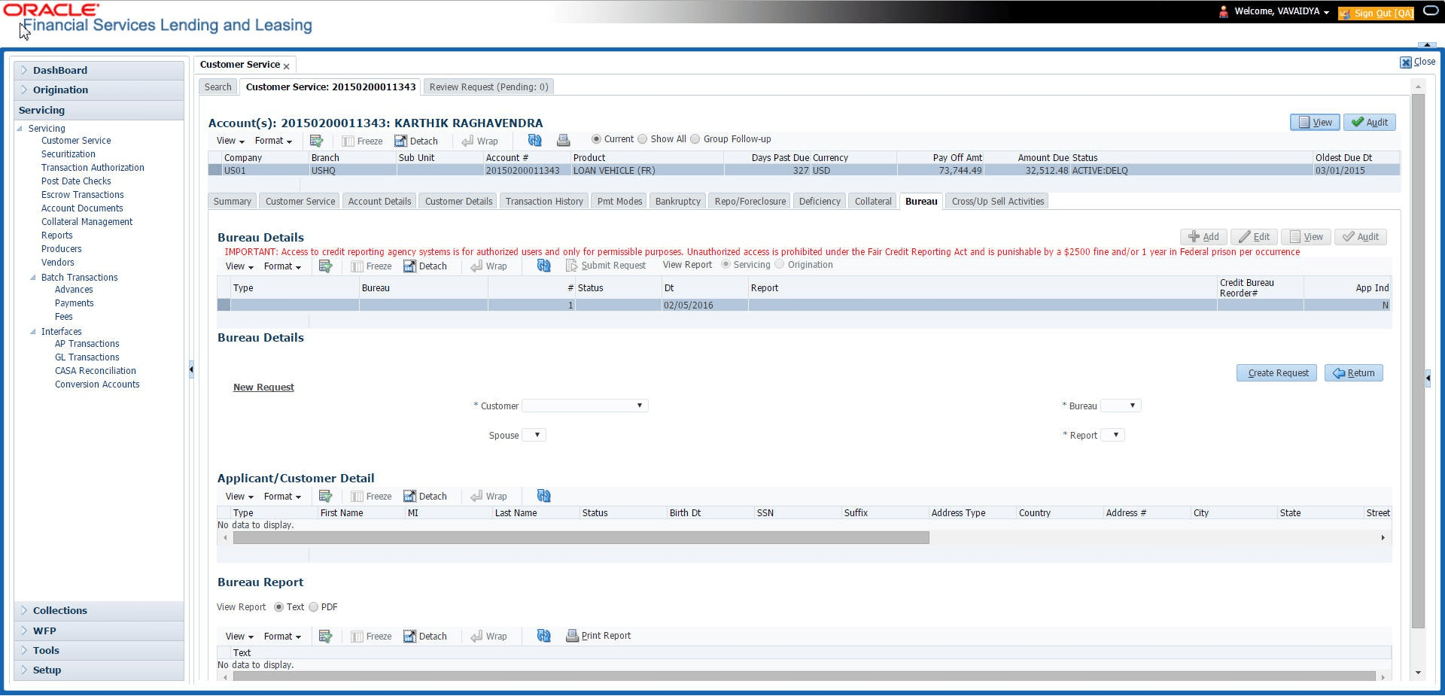Switch to the Summary tab
1445x696 pixels.
pyautogui.click(x=232, y=202)
